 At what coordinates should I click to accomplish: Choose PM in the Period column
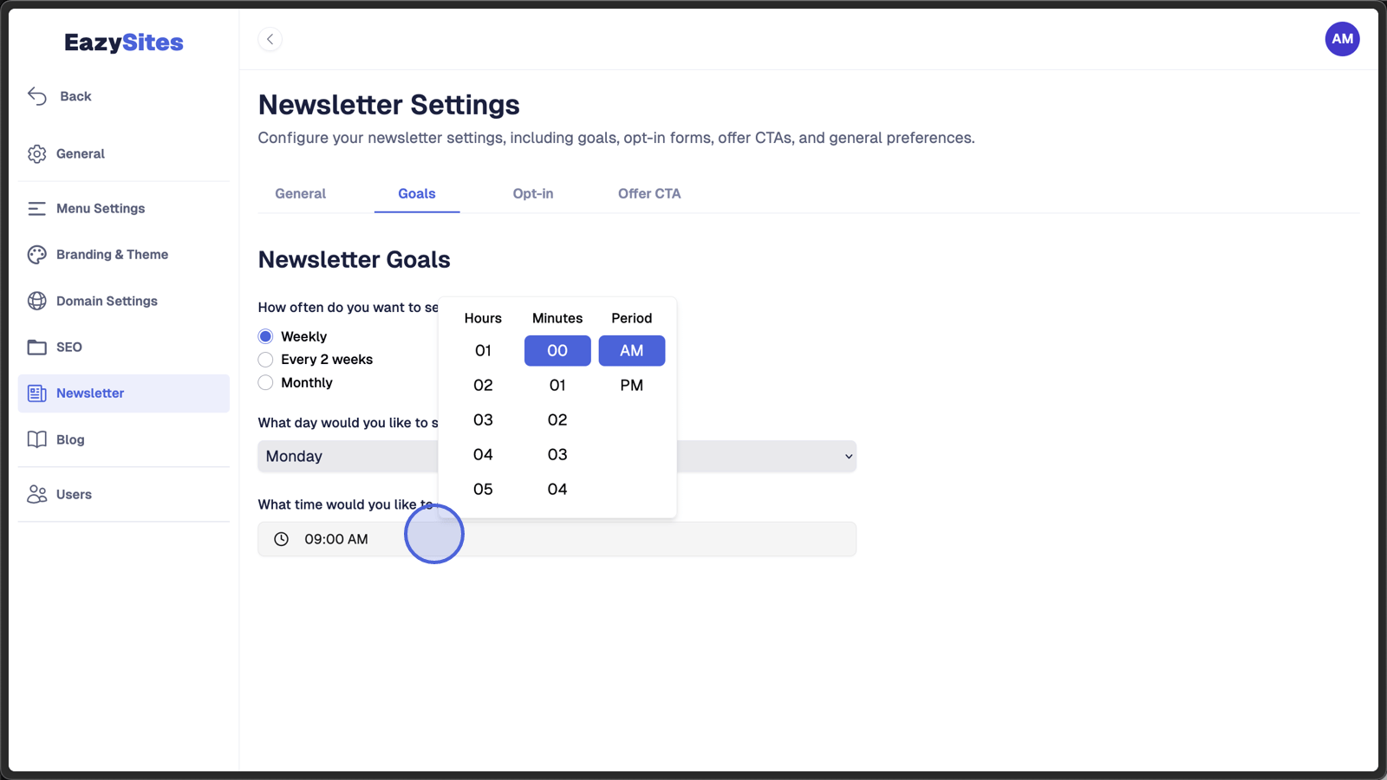point(631,385)
